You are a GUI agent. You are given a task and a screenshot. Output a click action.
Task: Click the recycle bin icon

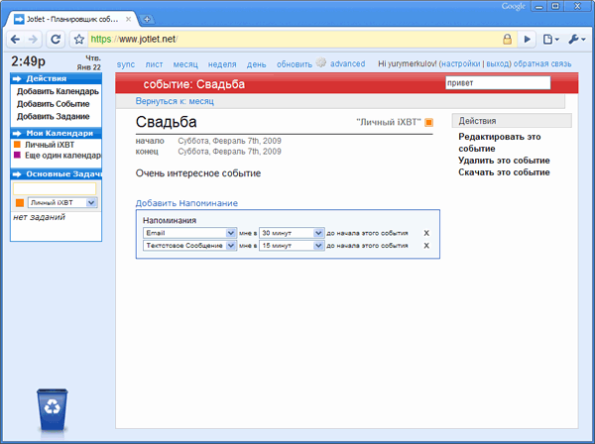click(53, 410)
